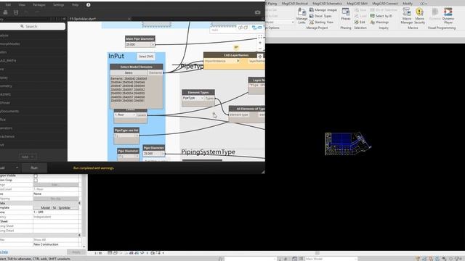Viewport: 465px width, 261px height.
Task: Open PipeType dropdown node arrow
Action: coord(137,136)
